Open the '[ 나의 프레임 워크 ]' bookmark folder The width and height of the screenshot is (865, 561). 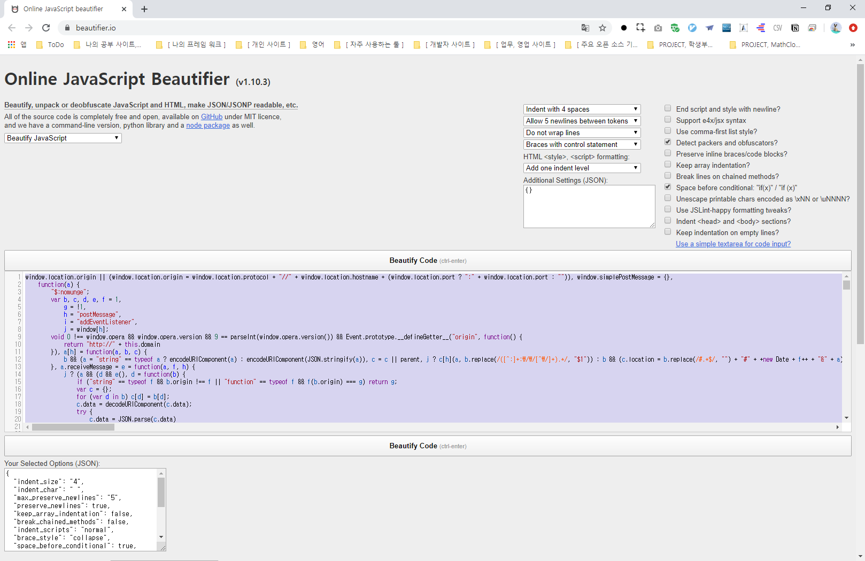[x=191, y=45]
